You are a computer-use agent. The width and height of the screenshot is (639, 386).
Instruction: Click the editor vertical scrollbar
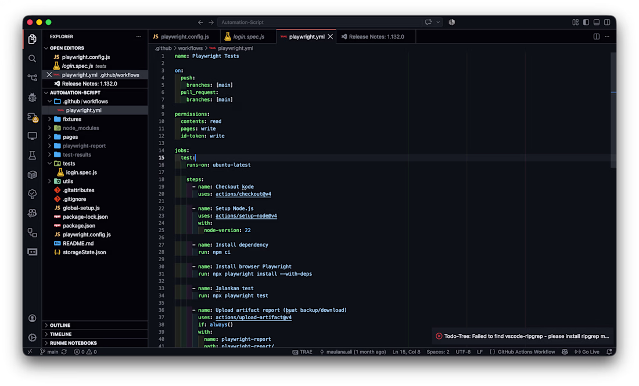(x=613, y=110)
